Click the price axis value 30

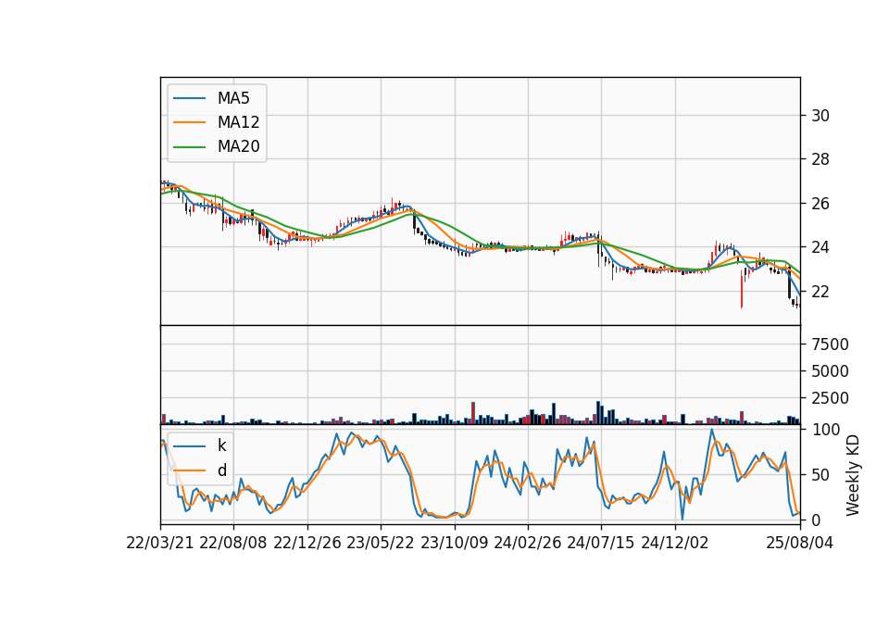point(820,116)
